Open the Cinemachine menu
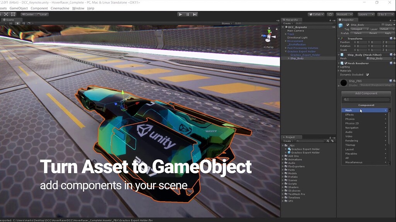This screenshot has height=222, width=396. coord(60,8)
